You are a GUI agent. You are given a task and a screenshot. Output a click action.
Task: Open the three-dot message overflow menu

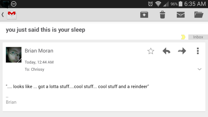tap(198, 51)
